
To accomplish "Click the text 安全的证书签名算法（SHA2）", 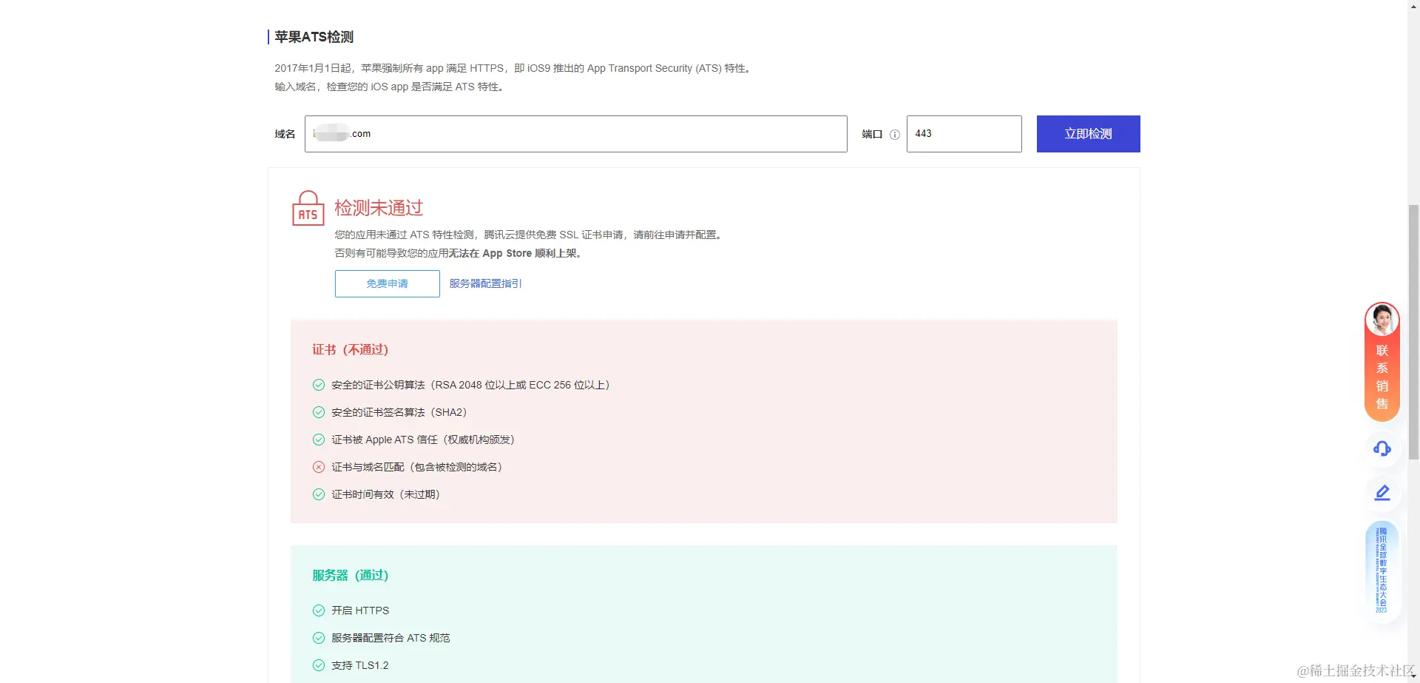I will click(401, 412).
